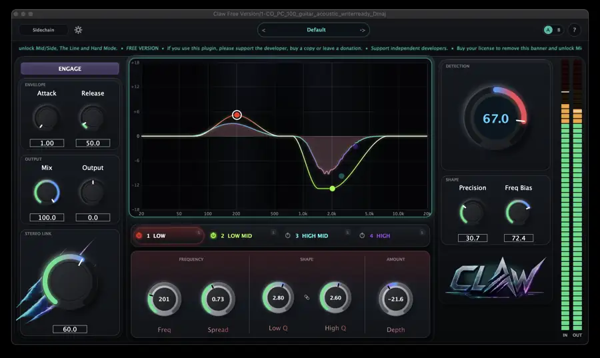Click the Release knob
Screen dimensions: 600x358
point(92,118)
